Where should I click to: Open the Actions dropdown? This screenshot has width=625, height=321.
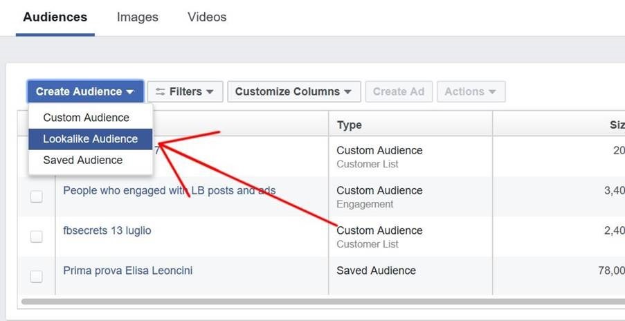[x=471, y=91]
